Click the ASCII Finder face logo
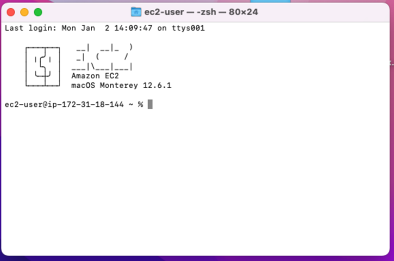 click(43, 67)
